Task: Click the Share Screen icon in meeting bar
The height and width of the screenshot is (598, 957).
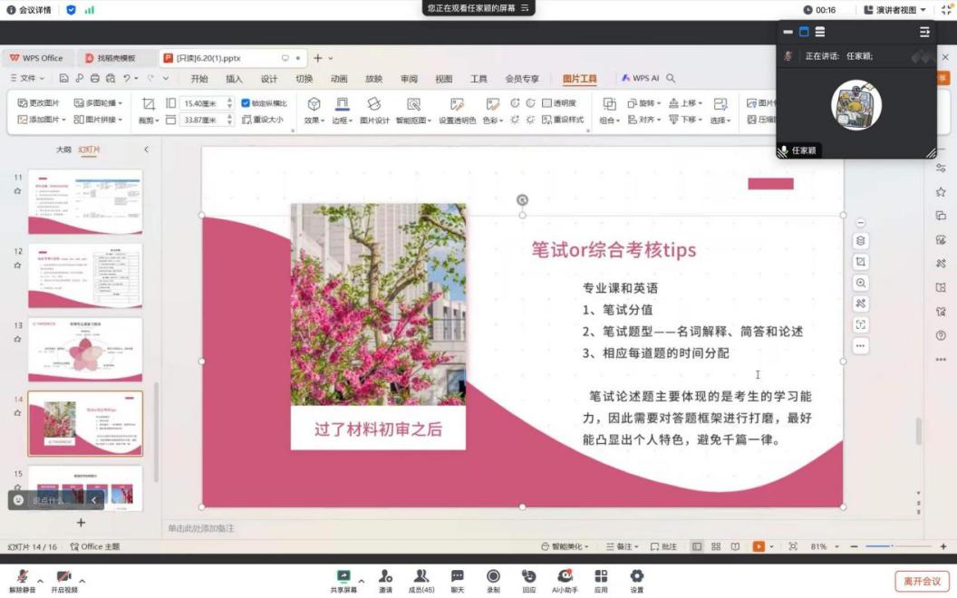Action: (343, 576)
